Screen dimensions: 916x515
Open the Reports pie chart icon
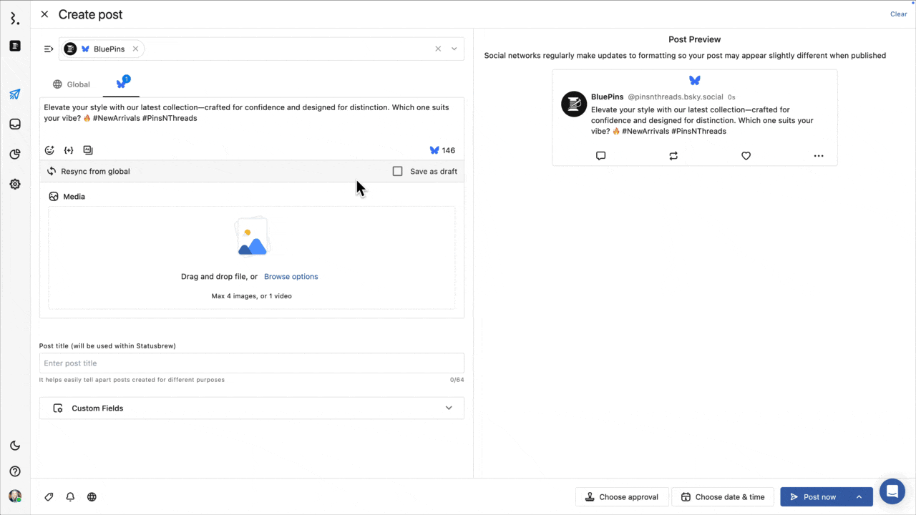point(15,154)
